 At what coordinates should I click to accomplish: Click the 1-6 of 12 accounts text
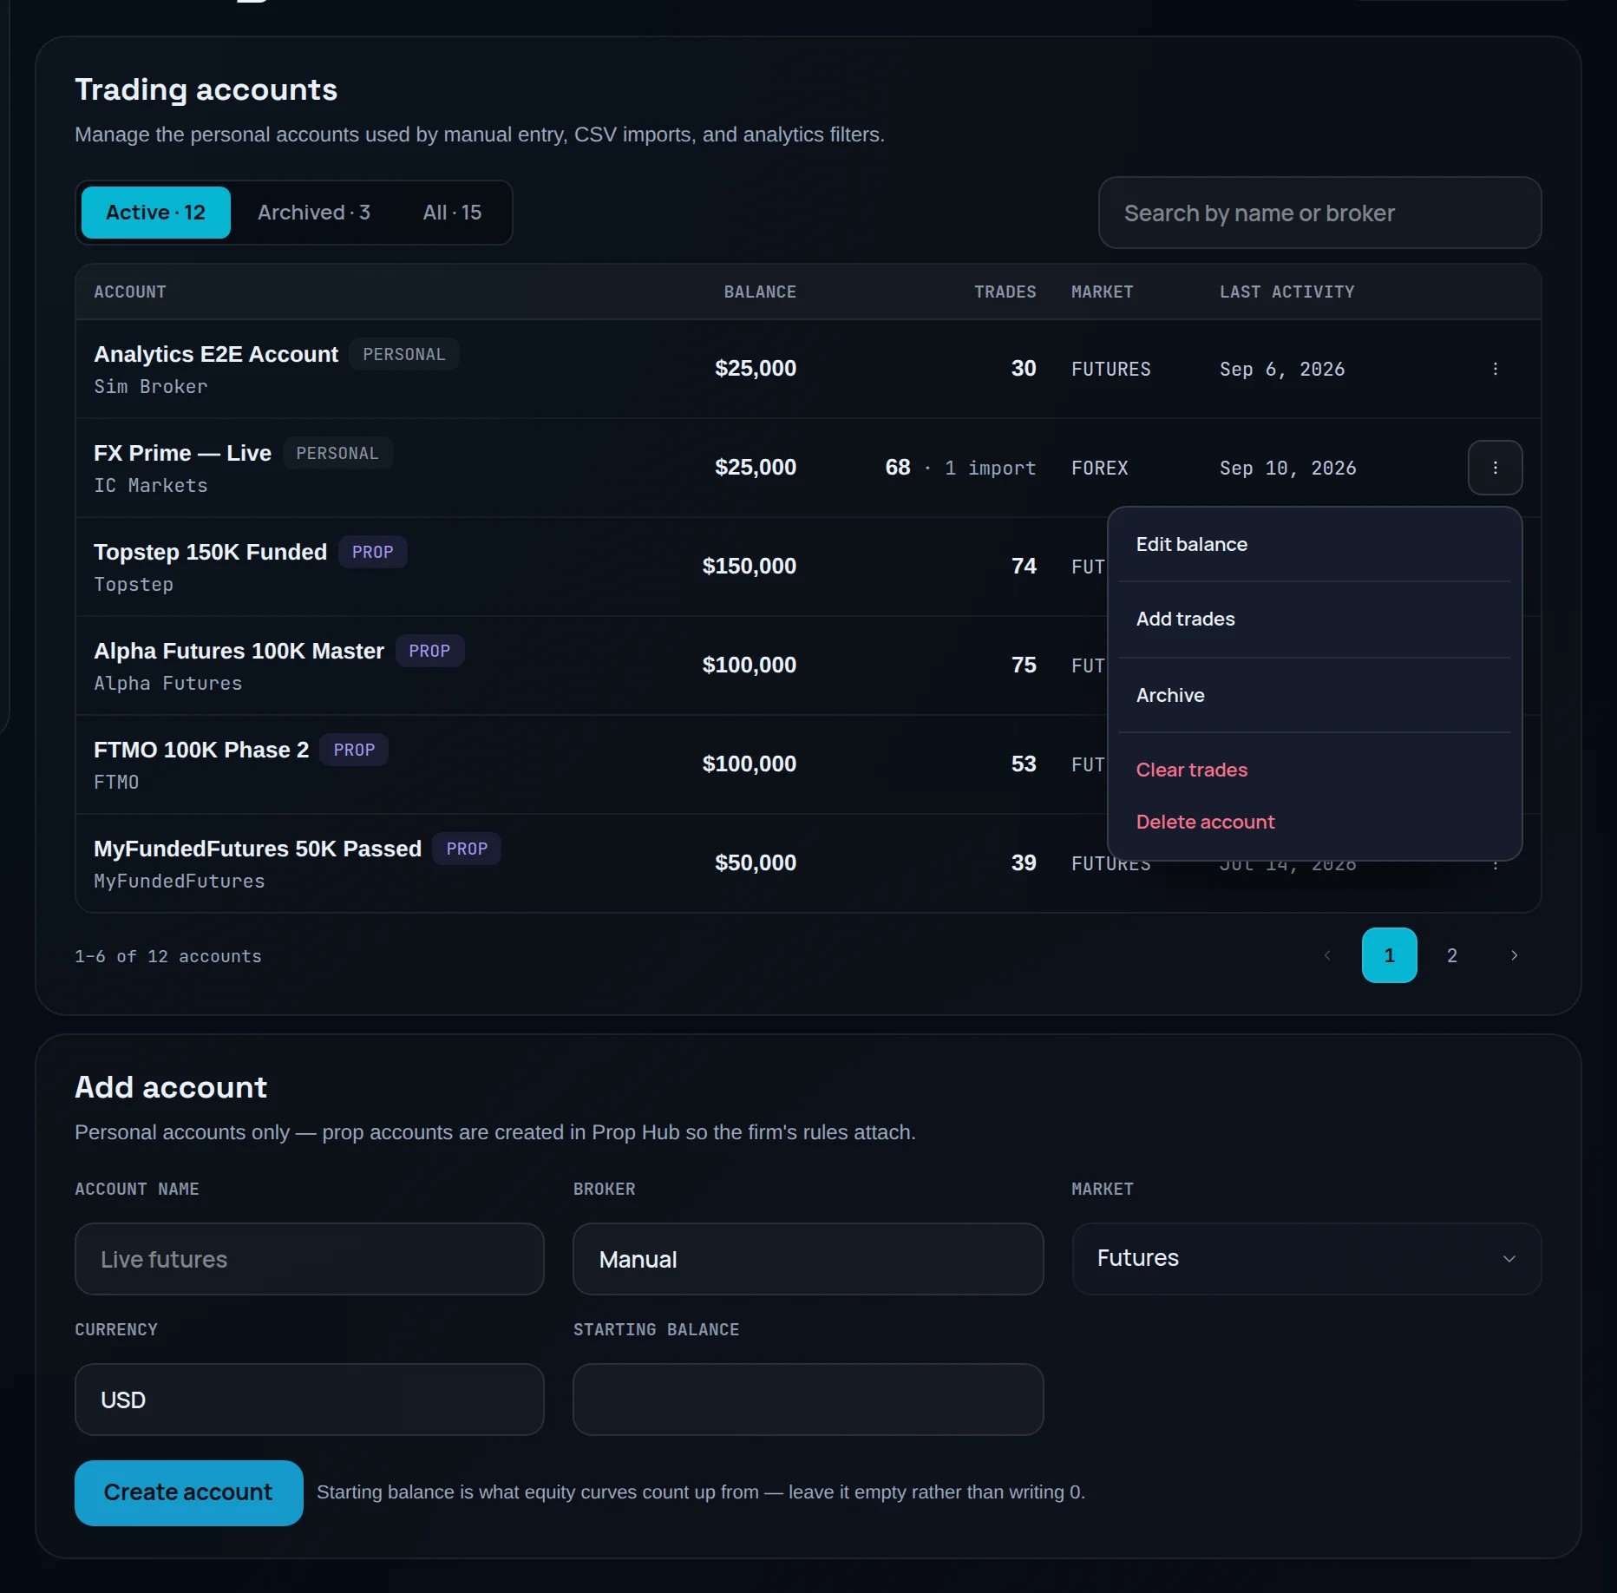tap(168, 956)
